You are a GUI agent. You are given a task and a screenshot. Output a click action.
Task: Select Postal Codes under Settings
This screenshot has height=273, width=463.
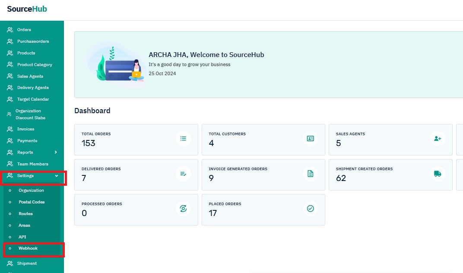tap(32, 202)
